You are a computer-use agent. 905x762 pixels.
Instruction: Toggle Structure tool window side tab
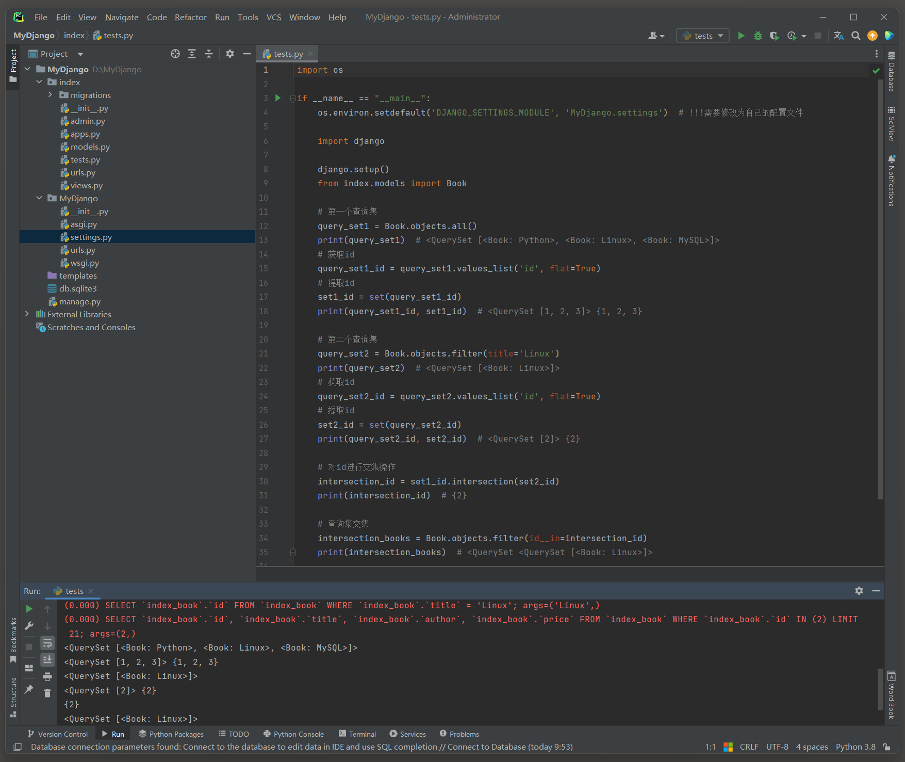13,697
